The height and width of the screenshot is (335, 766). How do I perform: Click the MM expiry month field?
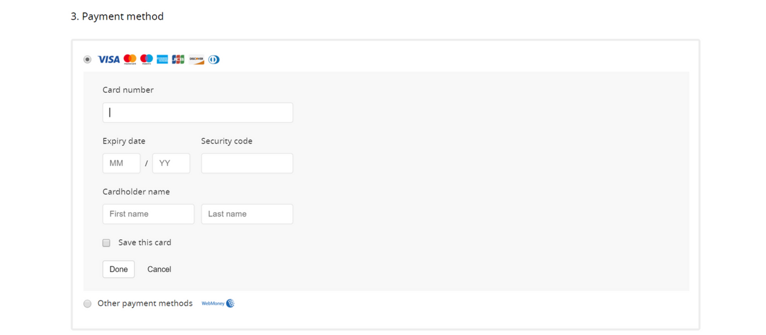[121, 163]
